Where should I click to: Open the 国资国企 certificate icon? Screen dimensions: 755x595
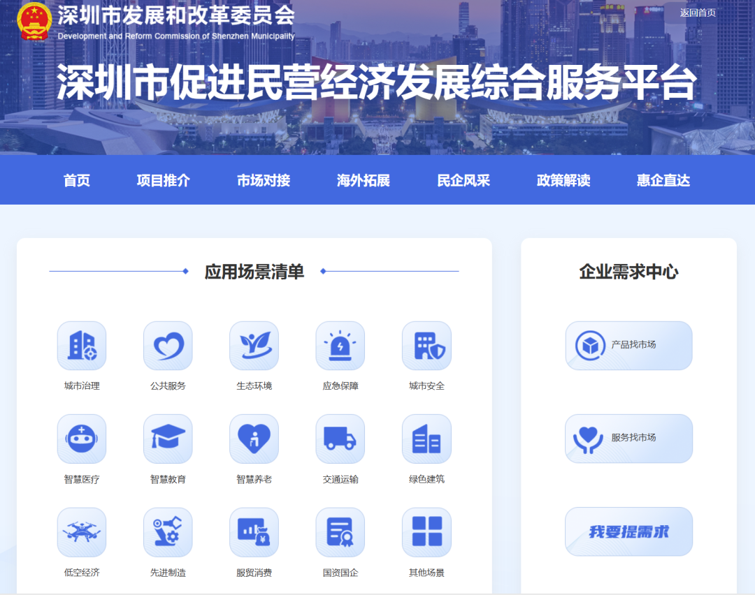(340, 531)
